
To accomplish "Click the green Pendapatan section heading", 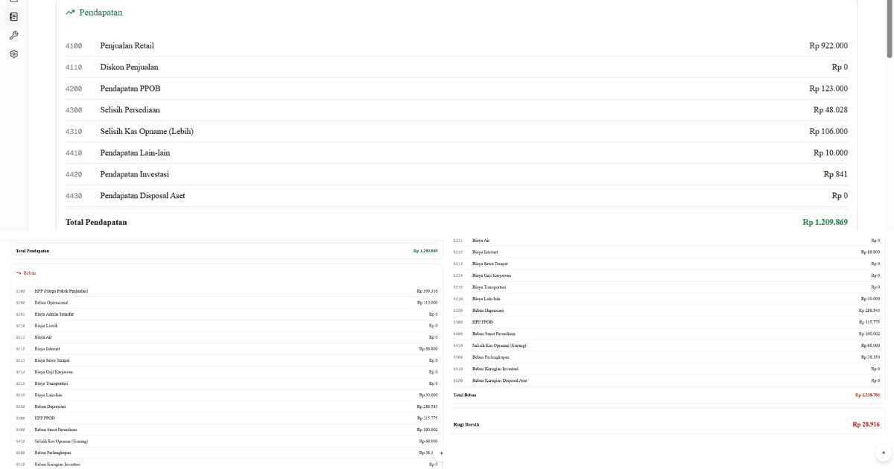I will [x=101, y=12].
